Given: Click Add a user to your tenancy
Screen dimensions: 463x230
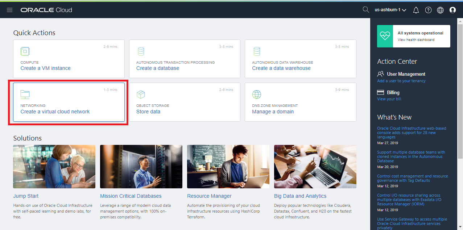Looking at the screenshot, I should [x=401, y=81].
